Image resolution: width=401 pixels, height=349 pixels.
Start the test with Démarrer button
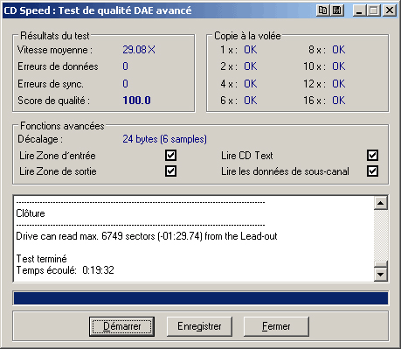pos(121,326)
